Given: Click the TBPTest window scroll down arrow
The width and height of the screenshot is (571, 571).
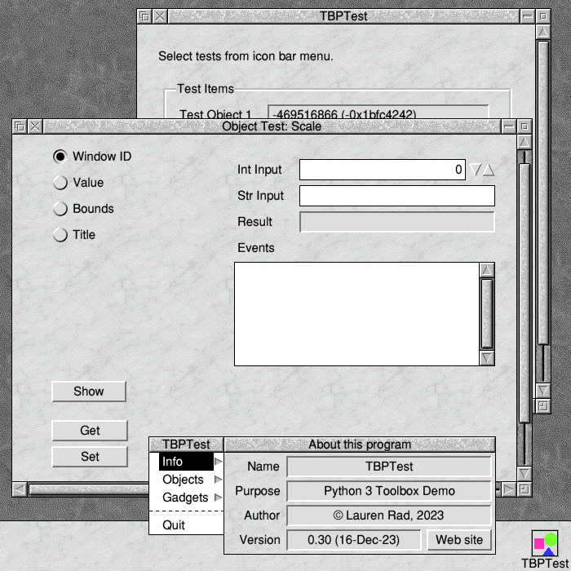Looking at the screenshot, I should tap(543, 391).
